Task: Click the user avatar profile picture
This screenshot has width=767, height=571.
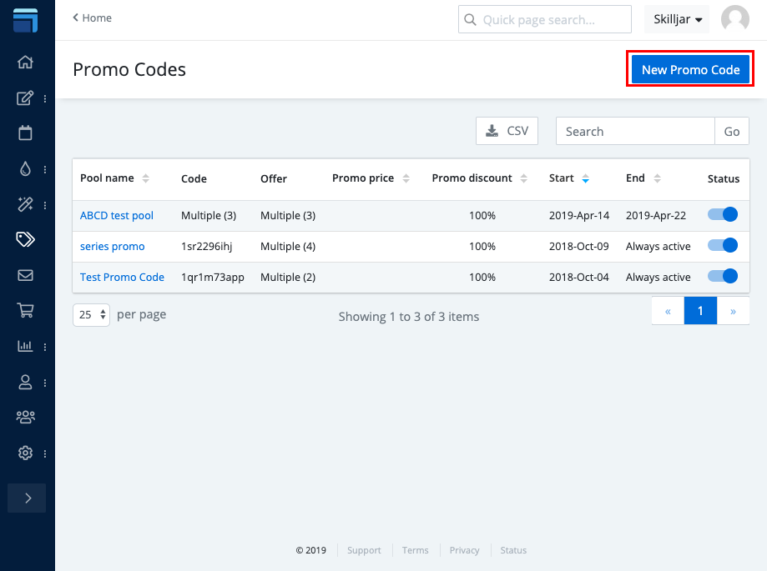Action: pyautogui.click(x=734, y=19)
